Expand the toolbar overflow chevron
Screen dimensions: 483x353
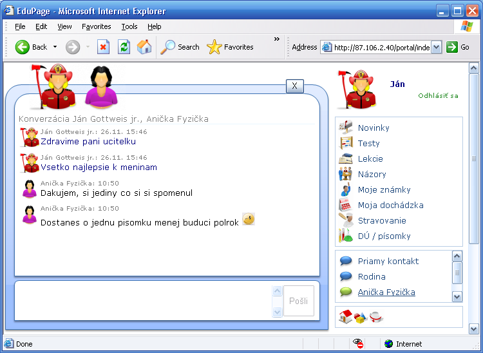(277, 39)
